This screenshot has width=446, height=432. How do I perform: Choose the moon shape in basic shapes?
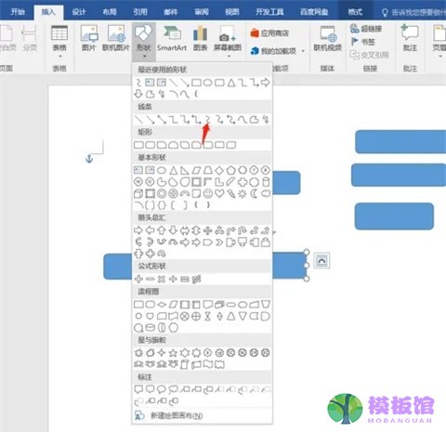pos(254,193)
